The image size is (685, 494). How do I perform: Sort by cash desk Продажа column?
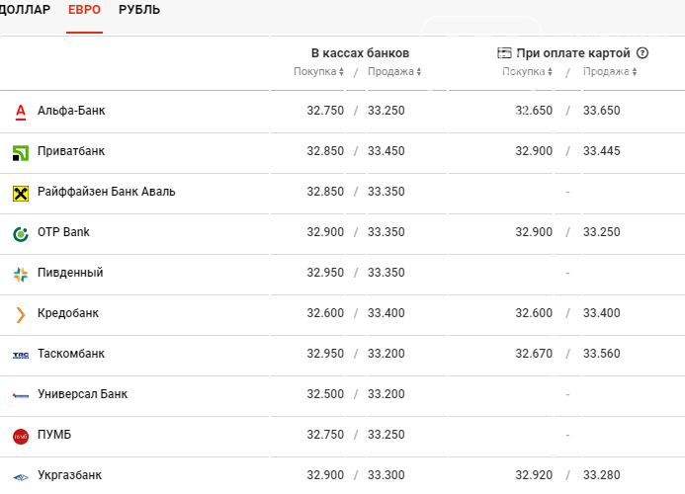click(x=394, y=72)
